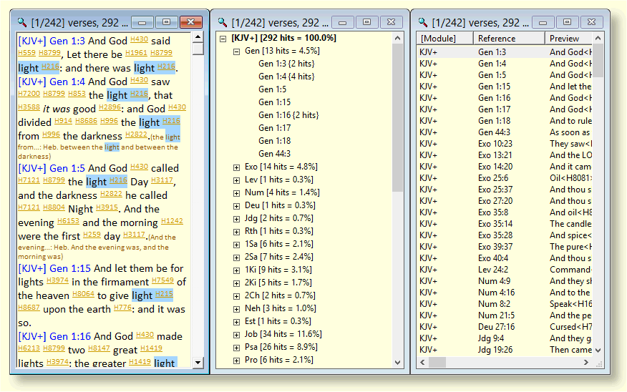
Task: Select the Exo 10:23 row in results table
Action: pyautogui.click(x=505, y=144)
